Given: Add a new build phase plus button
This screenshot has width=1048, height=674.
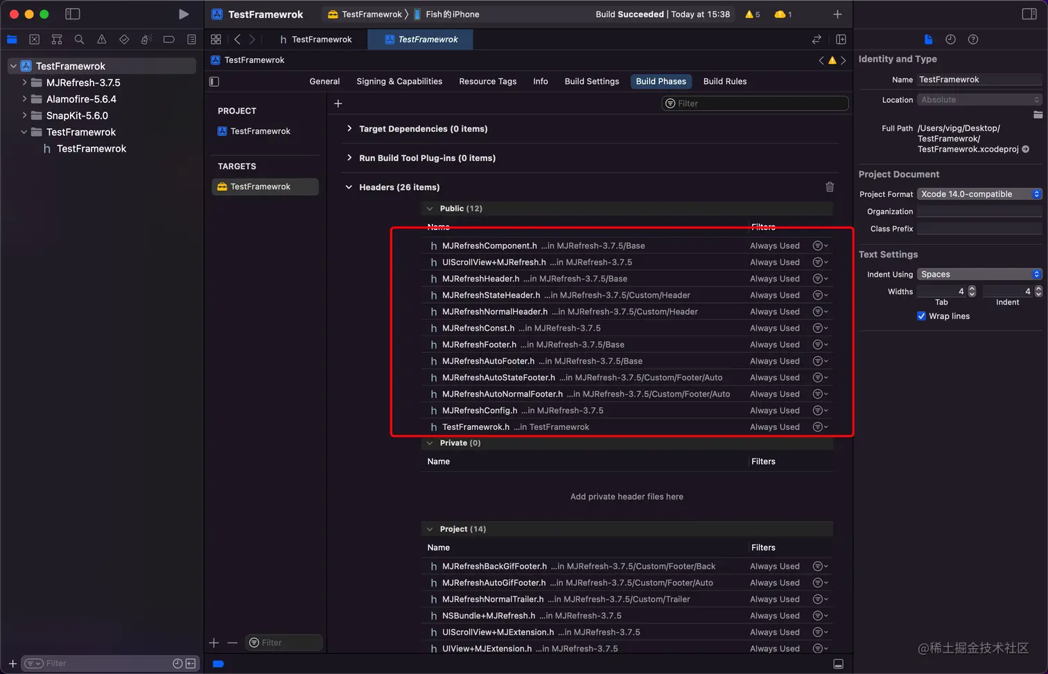Looking at the screenshot, I should click(338, 103).
